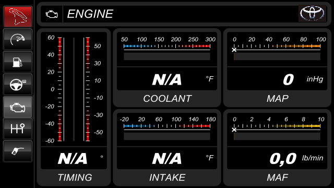Open the fuel pump page icon
The height and width of the screenshot is (188, 334).
(x=18, y=62)
